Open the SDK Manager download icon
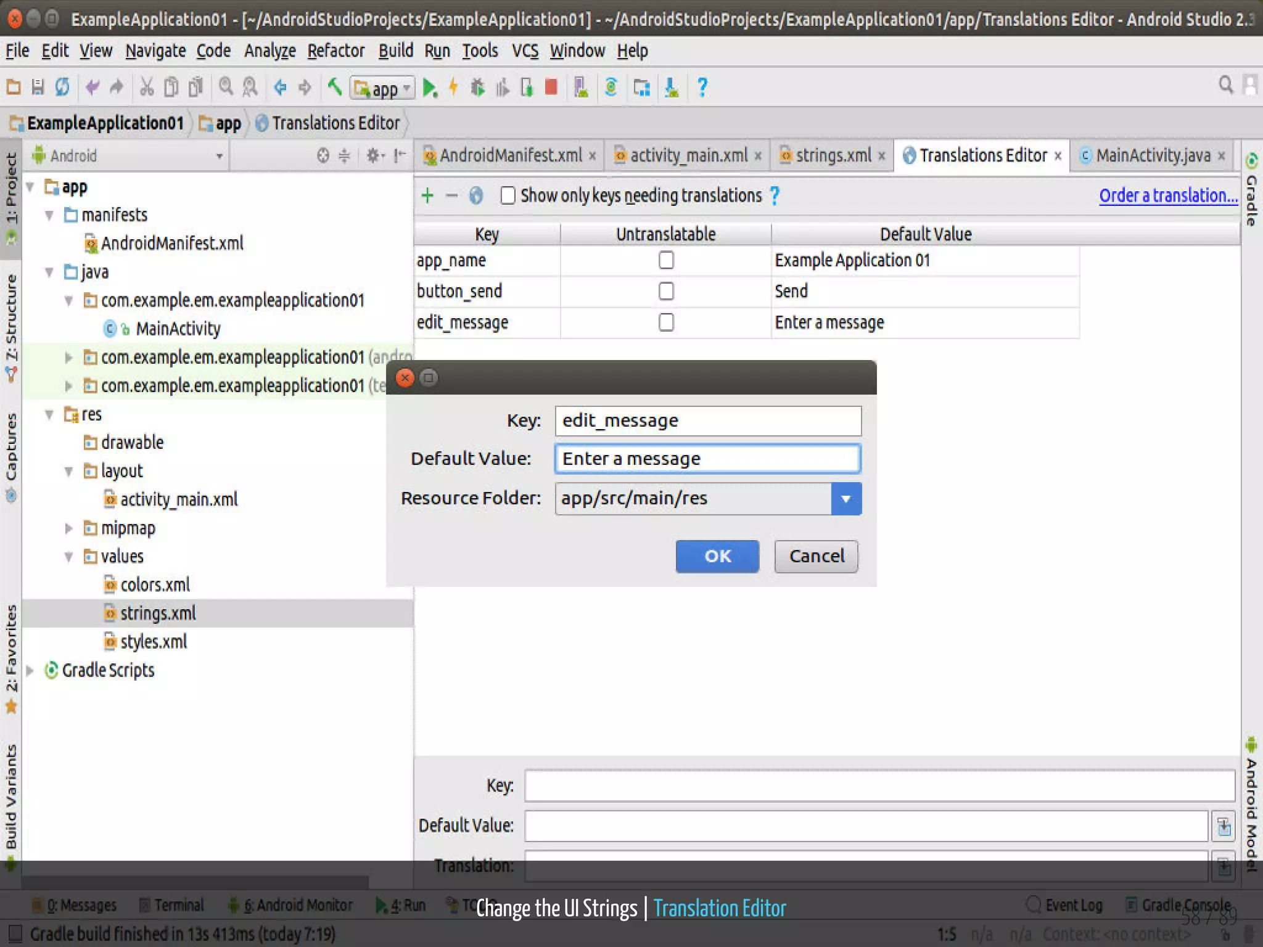The width and height of the screenshot is (1263, 947). (672, 88)
